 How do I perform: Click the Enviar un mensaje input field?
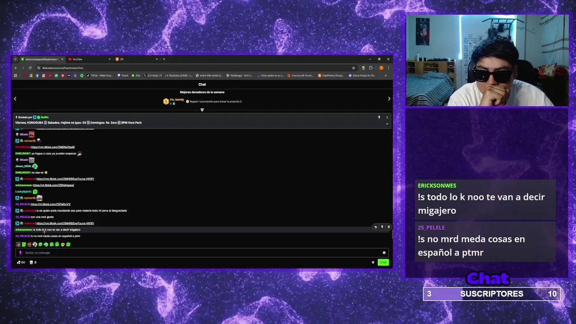pyautogui.click(x=202, y=252)
